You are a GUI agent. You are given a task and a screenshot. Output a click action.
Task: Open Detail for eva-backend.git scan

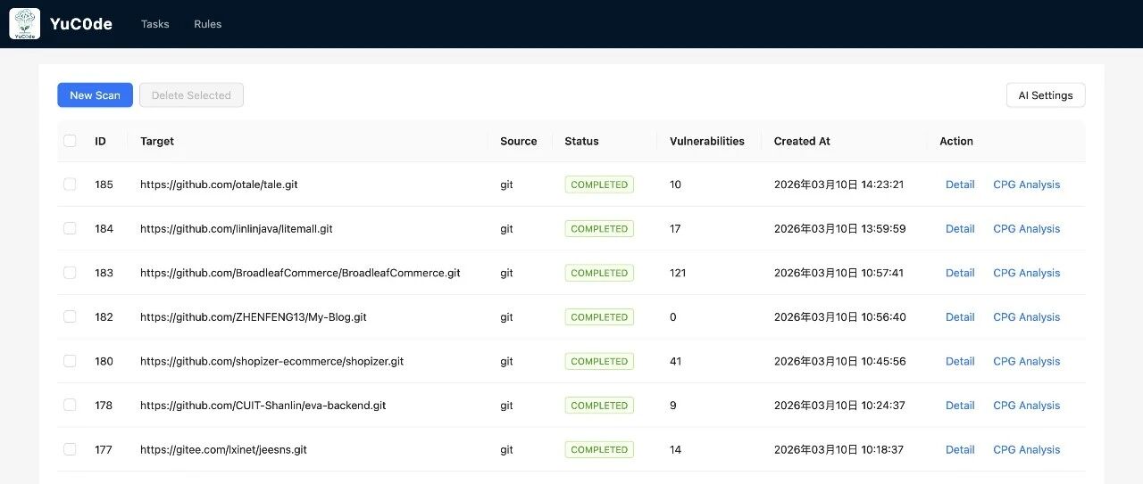(960, 406)
